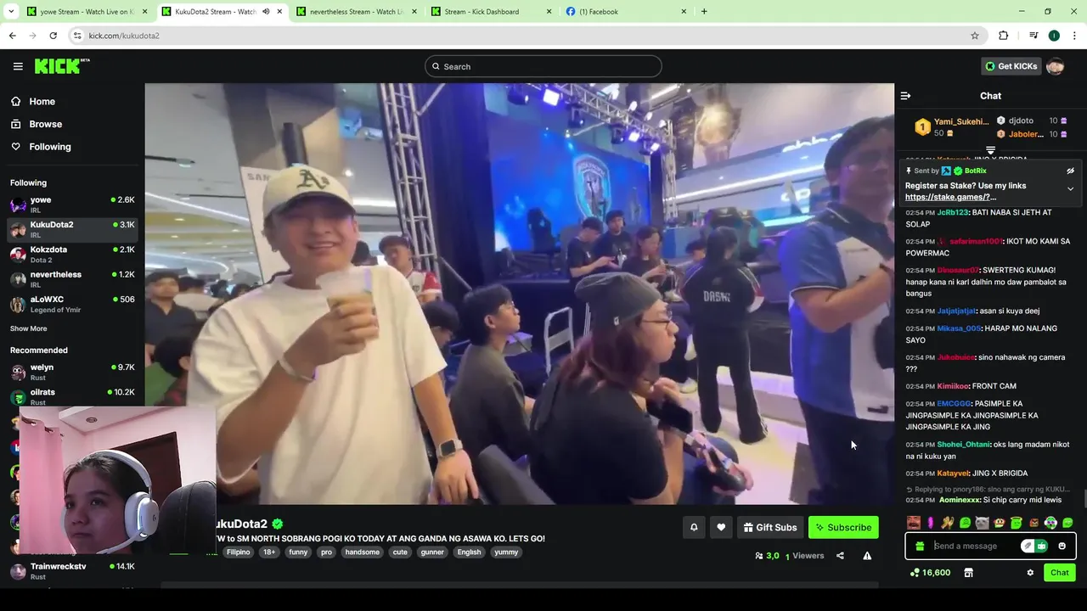Click the Filipino tag
The width and height of the screenshot is (1087, 611).
pos(238,552)
